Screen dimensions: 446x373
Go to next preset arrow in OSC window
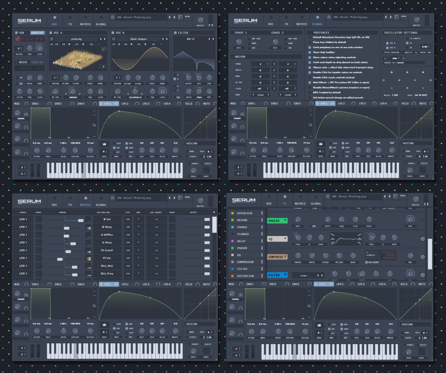(x=174, y=17)
